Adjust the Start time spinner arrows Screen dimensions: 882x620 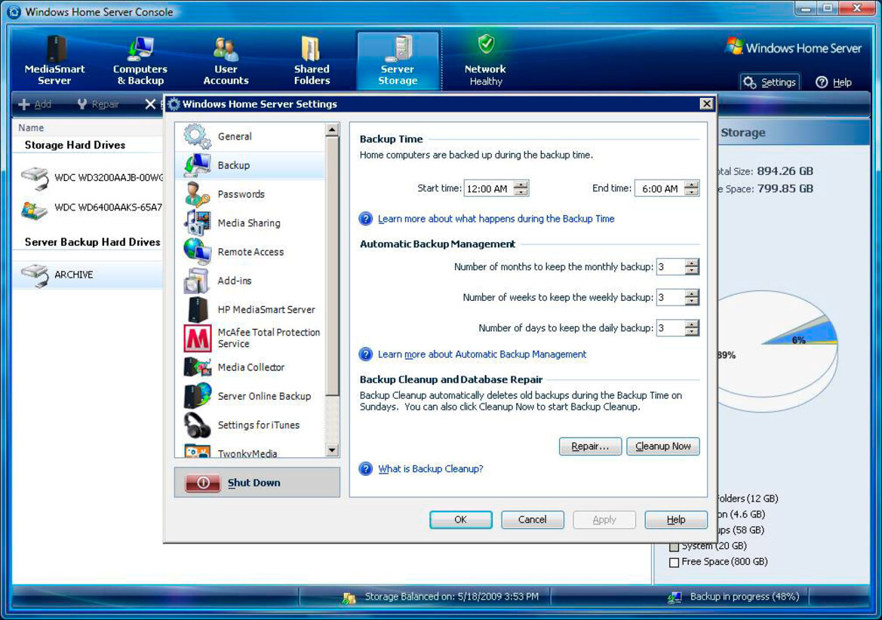521,189
